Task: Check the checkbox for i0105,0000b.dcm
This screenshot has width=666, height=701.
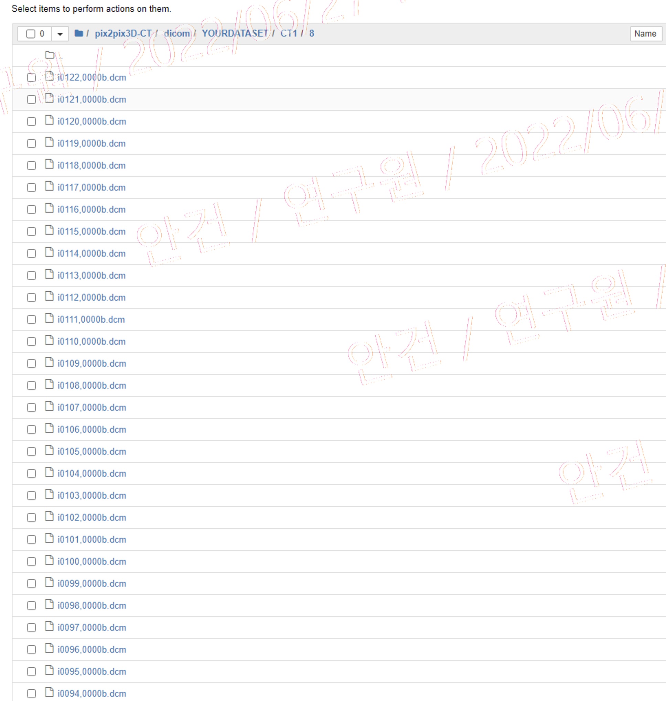Action: pyautogui.click(x=31, y=452)
